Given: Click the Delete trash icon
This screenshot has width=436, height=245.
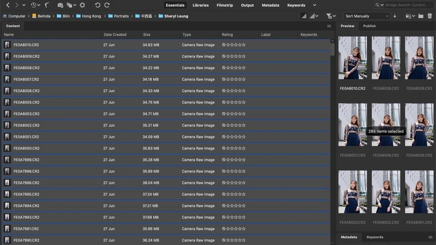Looking at the screenshot, I should click(430, 16).
